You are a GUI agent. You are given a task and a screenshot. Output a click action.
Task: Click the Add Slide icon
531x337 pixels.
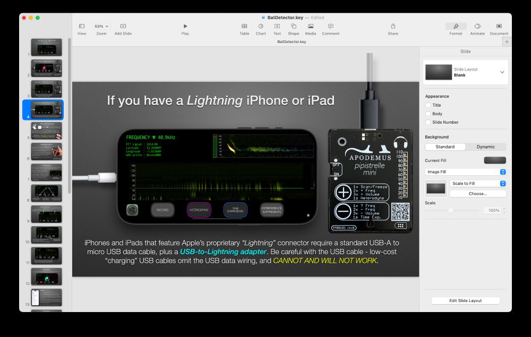(x=123, y=26)
